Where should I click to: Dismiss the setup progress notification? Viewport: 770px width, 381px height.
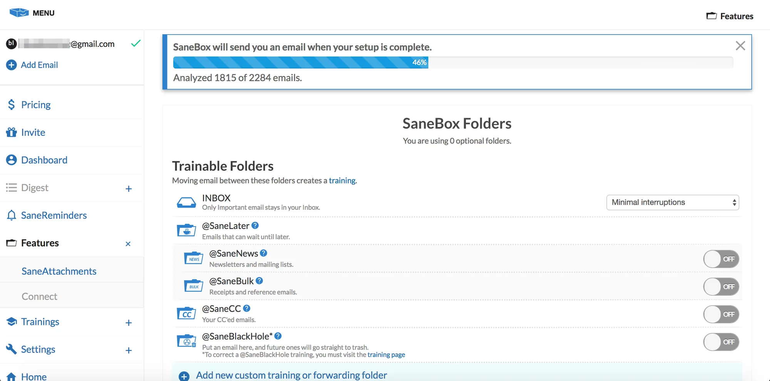click(740, 46)
